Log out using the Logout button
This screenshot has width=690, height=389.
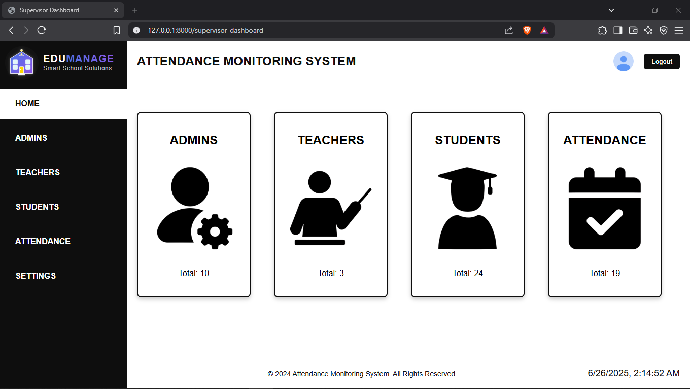point(662,61)
